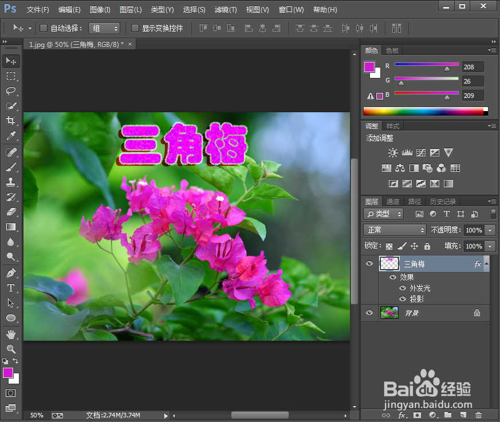Add Curves adjustment
This screenshot has height=422, width=500.
point(420,152)
